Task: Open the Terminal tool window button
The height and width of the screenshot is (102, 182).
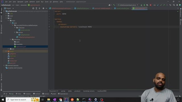Action: [37, 94]
